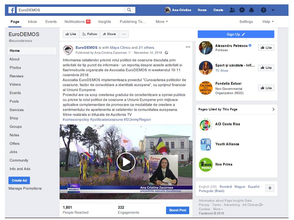
Task: Click the Sign Up button
Action: (236, 35)
